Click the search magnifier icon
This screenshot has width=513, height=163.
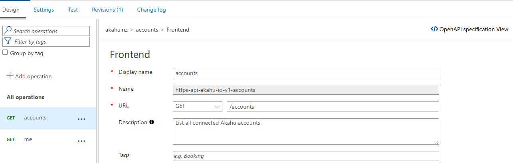click(x=8, y=31)
